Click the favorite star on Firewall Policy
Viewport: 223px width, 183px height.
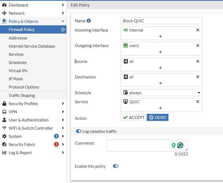63,30
